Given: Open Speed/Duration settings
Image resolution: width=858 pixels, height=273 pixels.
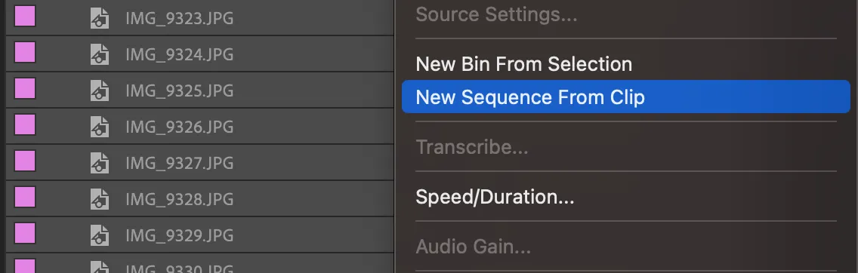Looking at the screenshot, I should coord(495,197).
